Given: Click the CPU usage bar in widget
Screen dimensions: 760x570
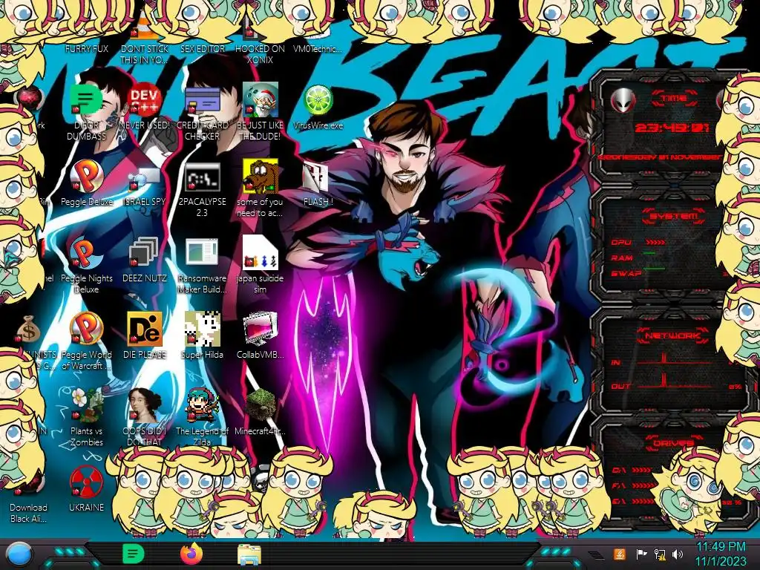Looking at the screenshot, I should click(655, 242).
